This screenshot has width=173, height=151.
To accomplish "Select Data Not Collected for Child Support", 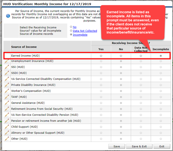I will tap(141, 127).
